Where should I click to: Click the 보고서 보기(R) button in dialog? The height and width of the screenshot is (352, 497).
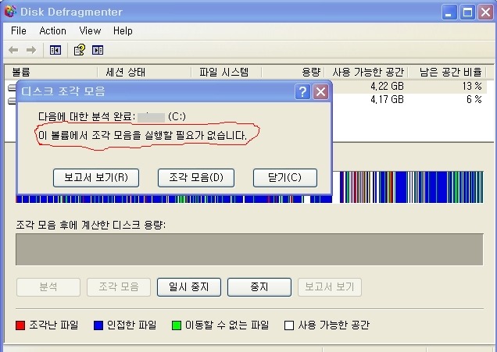tap(96, 178)
